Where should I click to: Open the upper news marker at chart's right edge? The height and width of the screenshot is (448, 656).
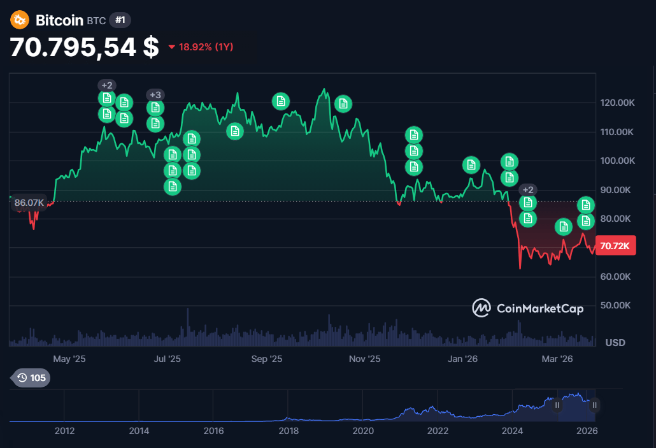(x=586, y=205)
